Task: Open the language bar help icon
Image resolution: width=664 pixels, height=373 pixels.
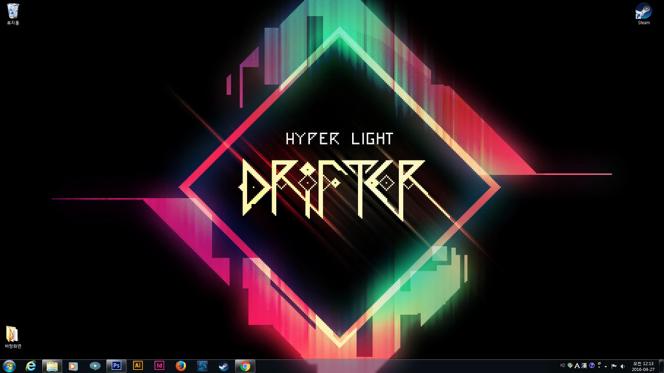Action: coord(592,365)
